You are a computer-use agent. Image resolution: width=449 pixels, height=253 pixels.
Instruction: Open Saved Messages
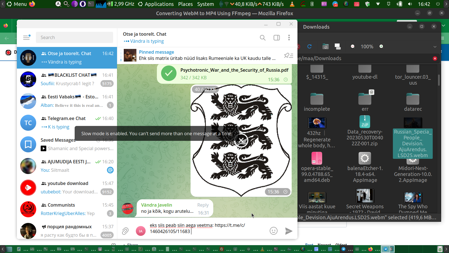pyautogui.click(x=67, y=144)
